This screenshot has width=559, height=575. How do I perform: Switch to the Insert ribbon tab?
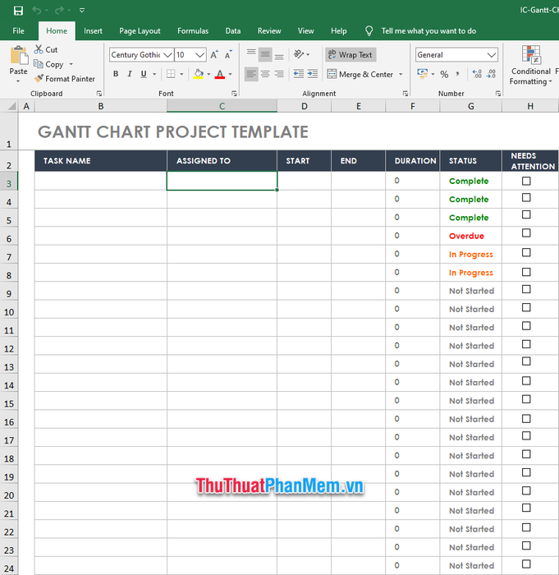[x=93, y=31]
